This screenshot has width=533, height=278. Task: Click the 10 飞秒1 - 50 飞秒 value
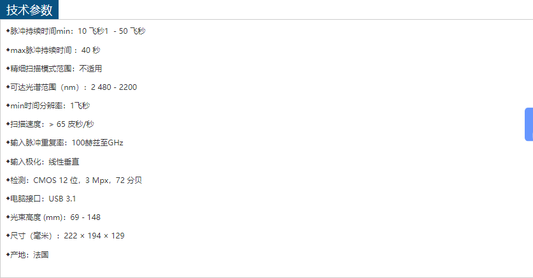[x=111, y=31]
